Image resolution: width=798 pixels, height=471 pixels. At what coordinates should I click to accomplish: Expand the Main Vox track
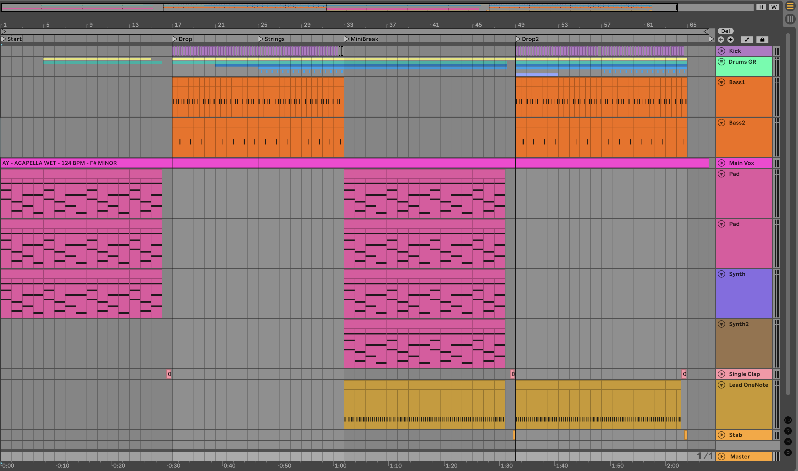coord(721,163)
